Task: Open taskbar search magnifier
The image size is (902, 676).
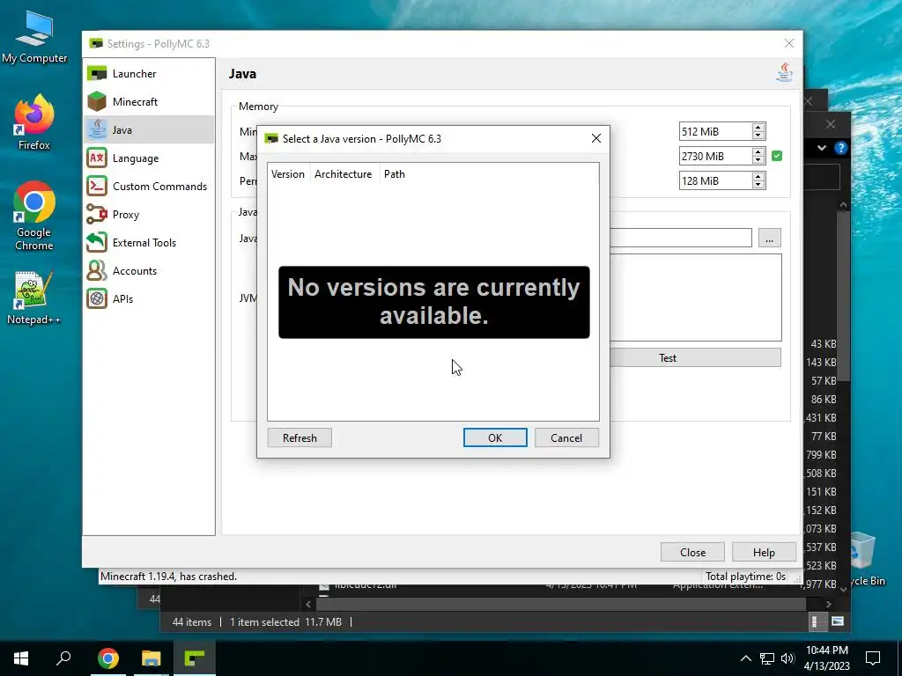Action: click(63, 658)
